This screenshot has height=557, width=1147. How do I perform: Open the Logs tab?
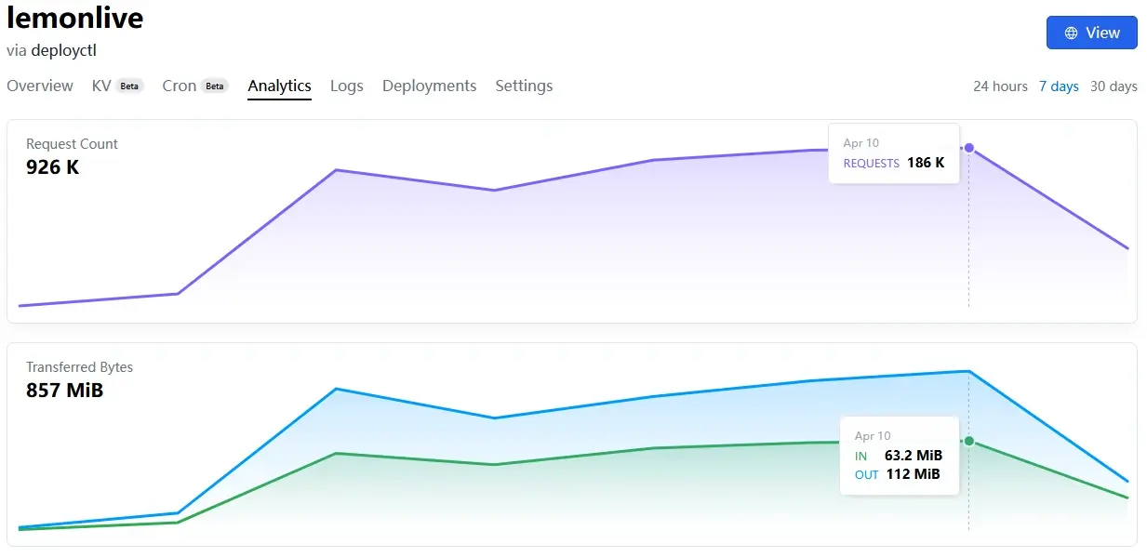(347, 86)
